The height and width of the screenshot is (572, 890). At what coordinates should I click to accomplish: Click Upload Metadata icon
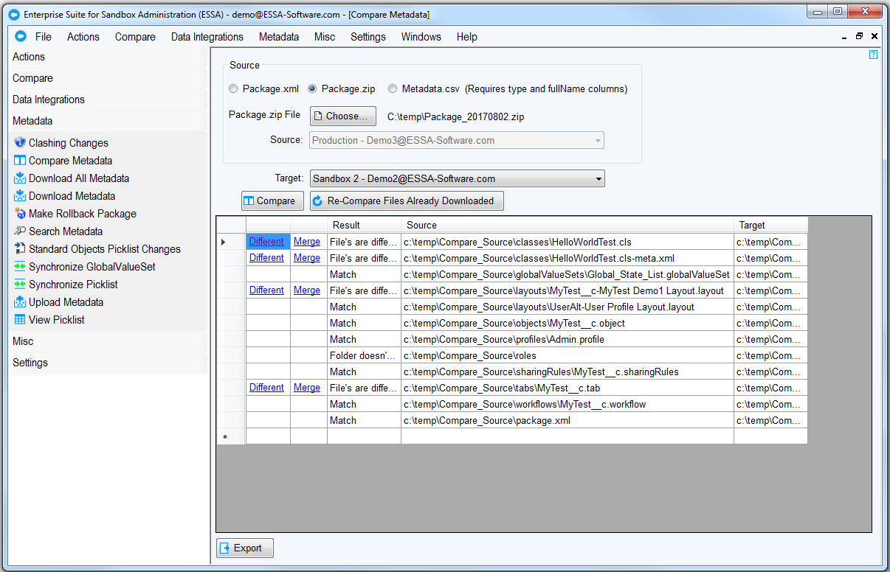pyautogui.click(x=20, y=302)
